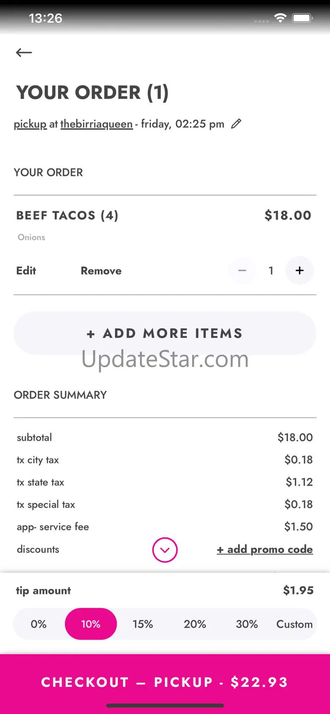
Task: Tap the back arrow icon
Action: tap(24, 52)
